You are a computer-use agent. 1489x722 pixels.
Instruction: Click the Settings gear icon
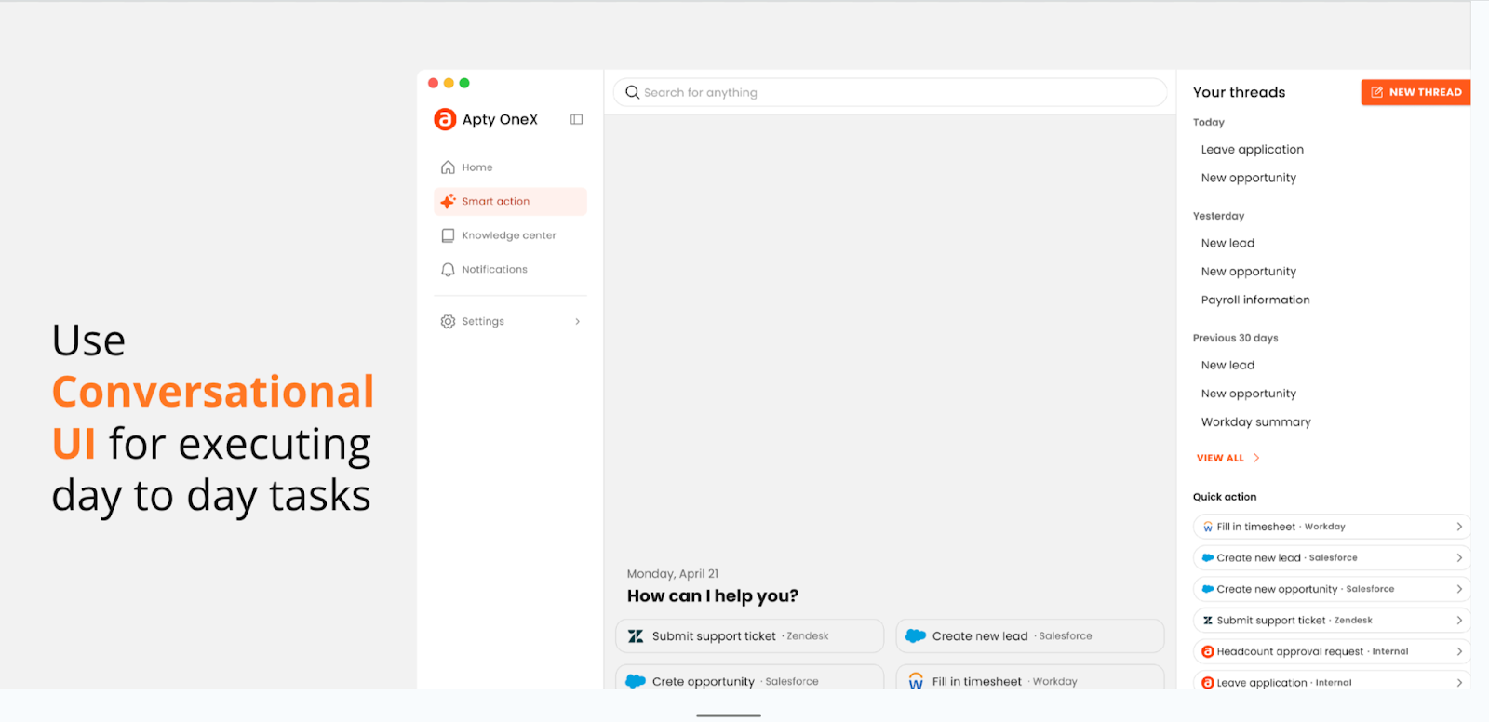(448, 321)
